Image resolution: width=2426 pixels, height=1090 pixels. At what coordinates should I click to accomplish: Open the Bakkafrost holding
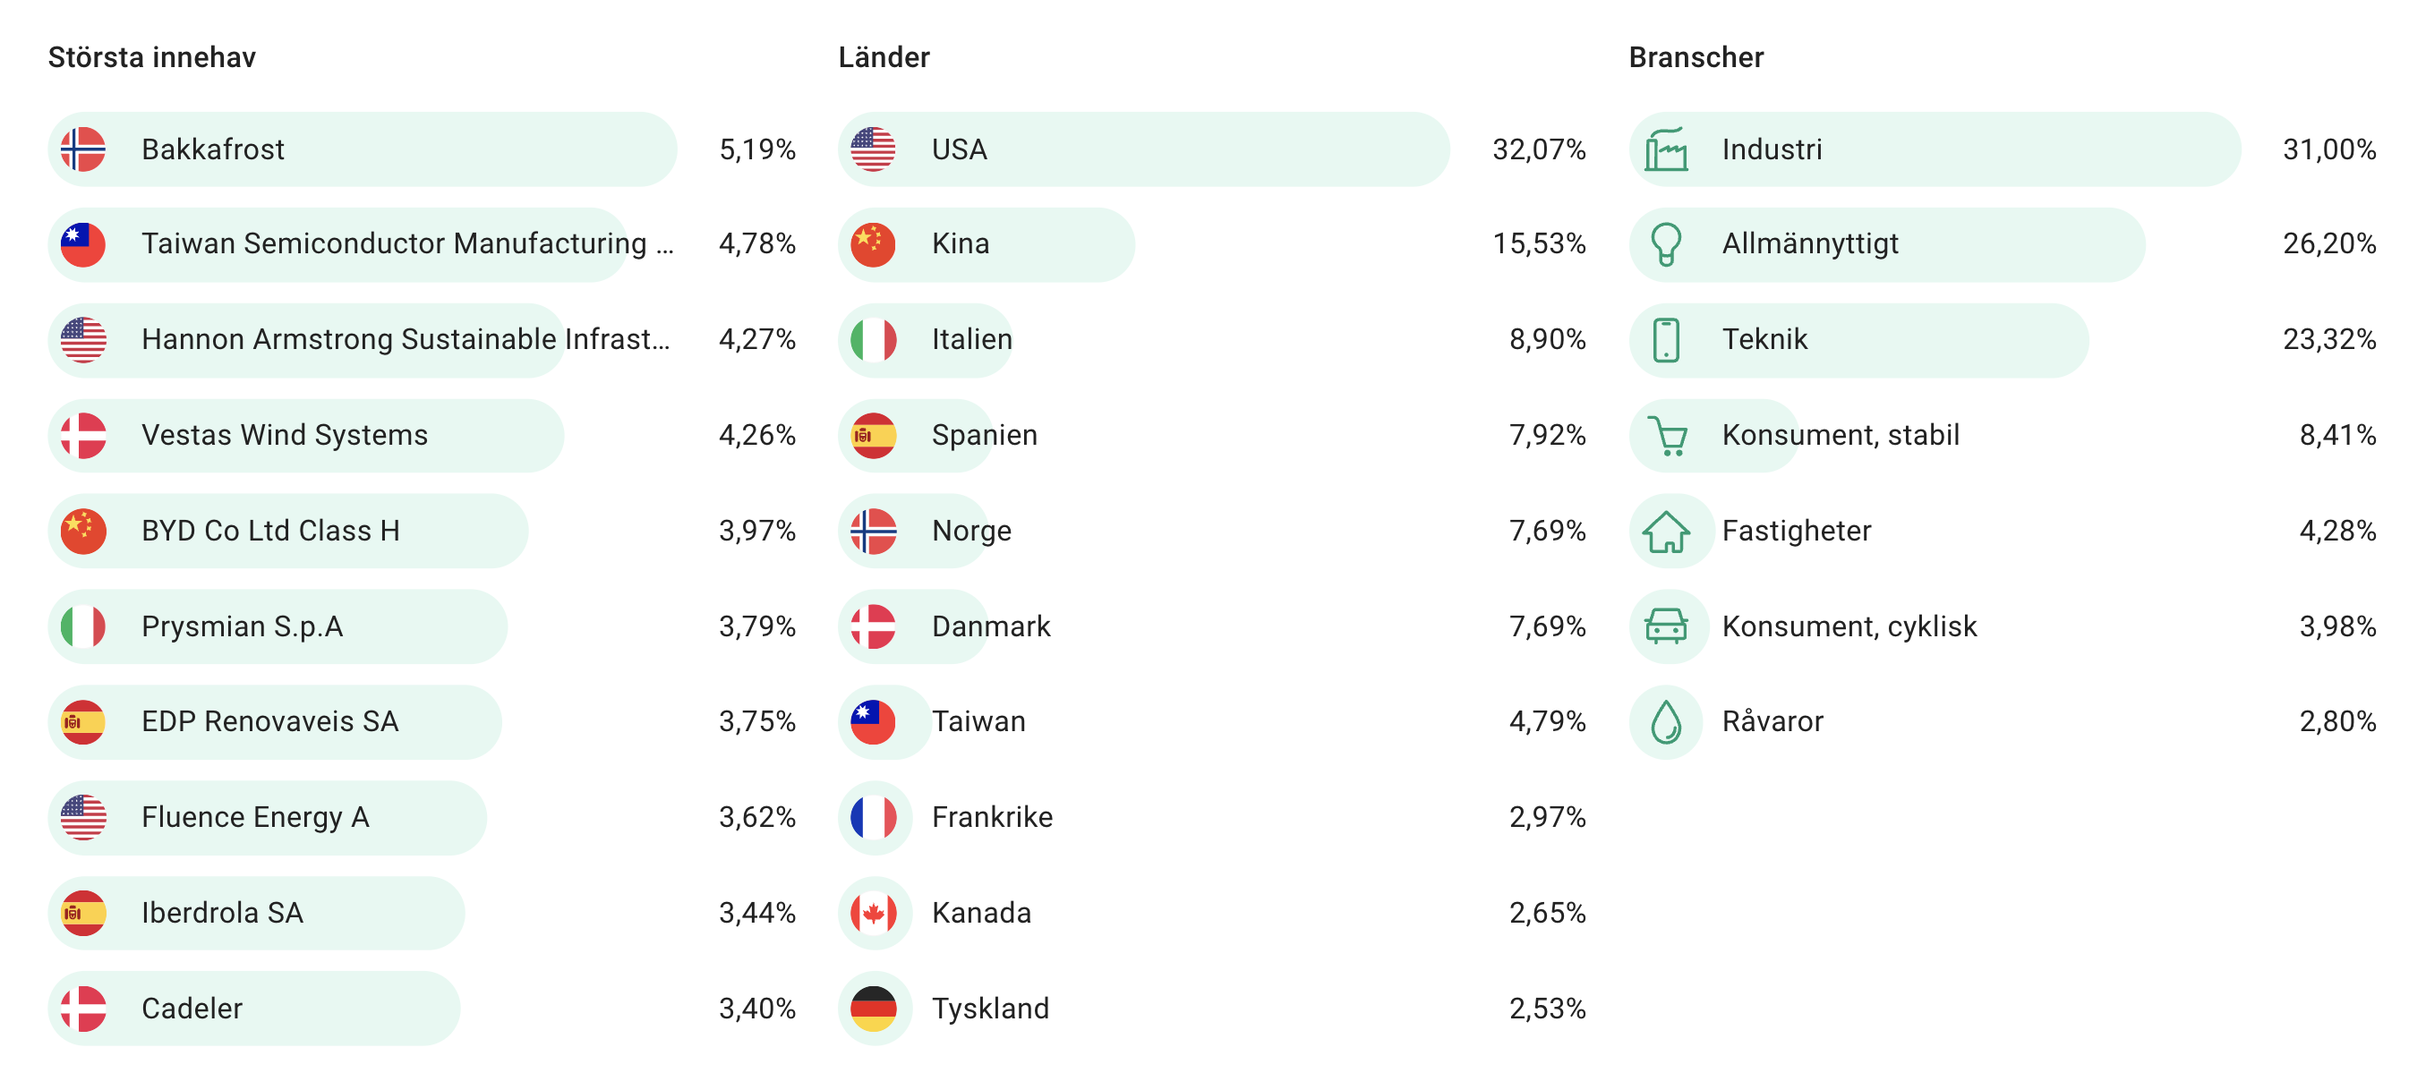(x=213, y=149)
